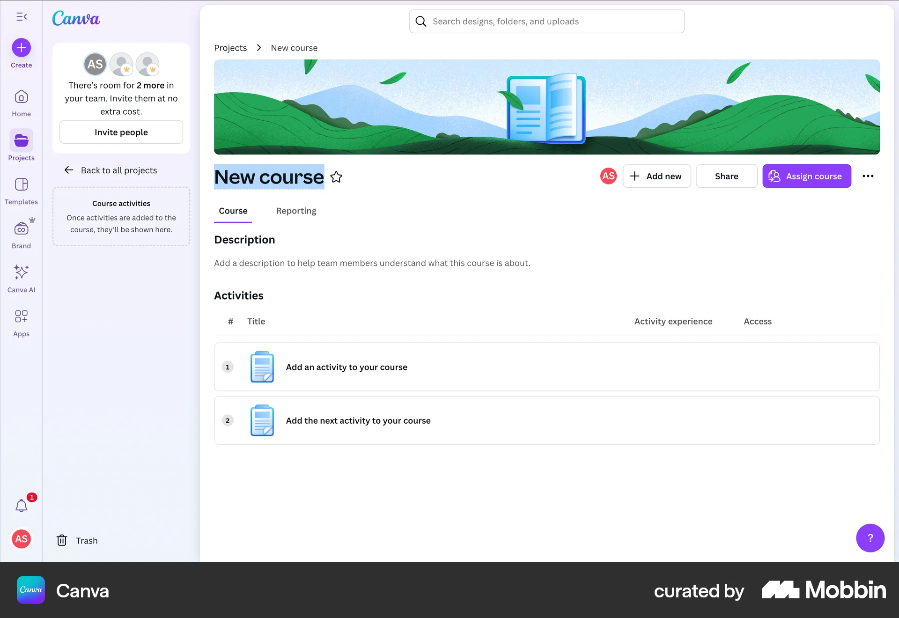Open the three-dot more options menu
Viewport: 899px width, 618px height.
[x=869, y=176]
